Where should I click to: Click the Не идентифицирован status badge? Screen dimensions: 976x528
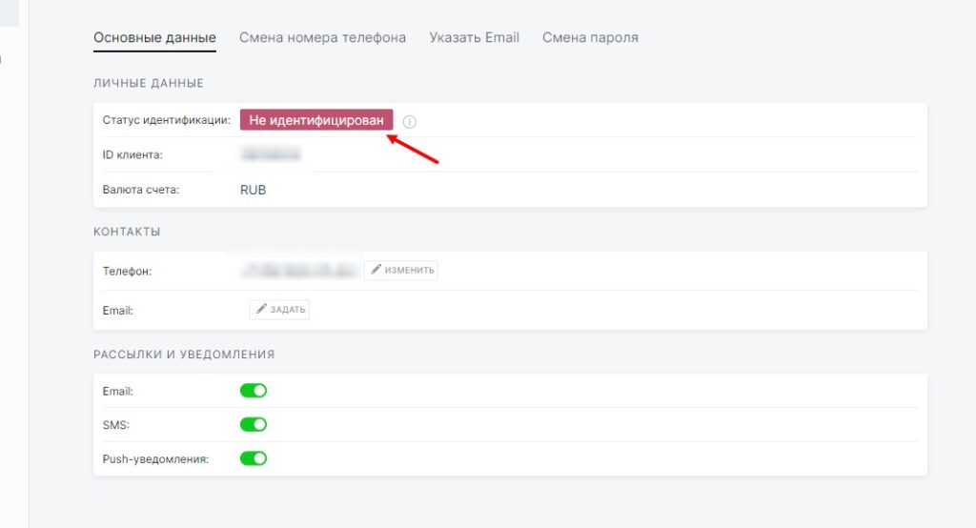pos(316,120)
